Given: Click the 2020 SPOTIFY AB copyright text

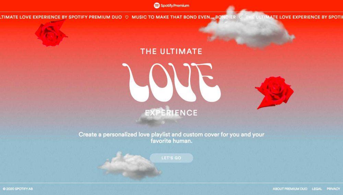Looking at the screenshot, I should 18,189.
